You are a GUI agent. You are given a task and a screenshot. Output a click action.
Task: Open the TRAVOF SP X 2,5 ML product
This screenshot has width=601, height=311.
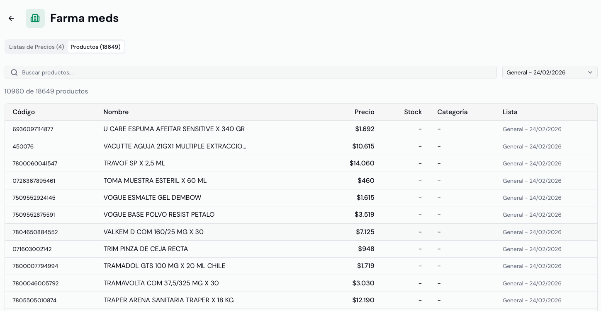point(134,163)
